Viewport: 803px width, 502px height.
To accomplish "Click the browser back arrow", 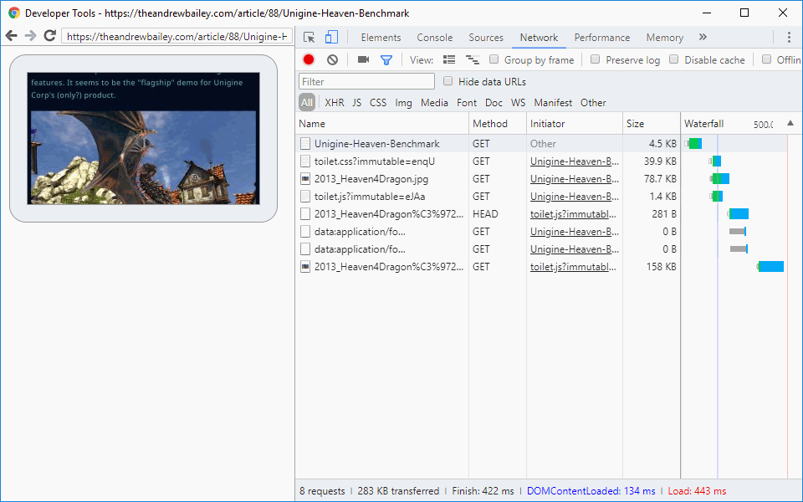I will [x=11, y=36].
